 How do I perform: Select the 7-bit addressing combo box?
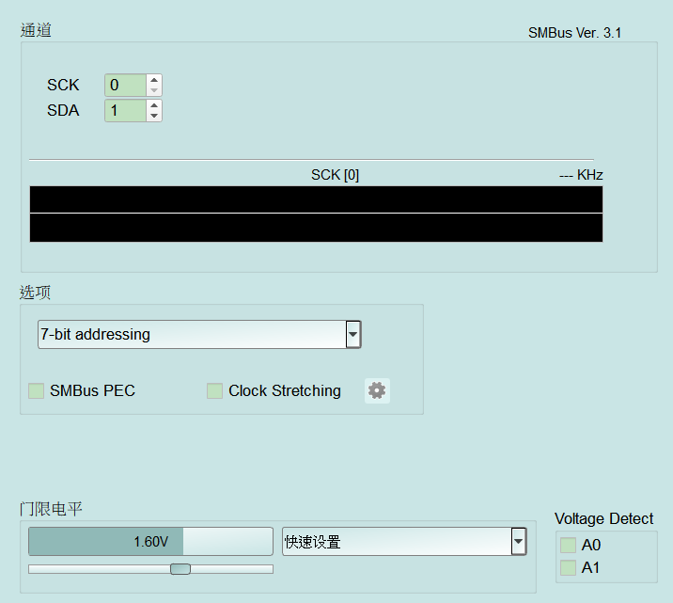199,334
